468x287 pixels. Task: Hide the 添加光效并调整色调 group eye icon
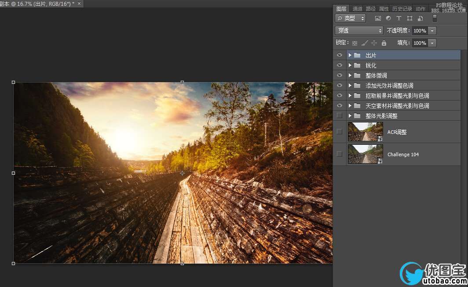pyautogui.click(x=340, y=86)
